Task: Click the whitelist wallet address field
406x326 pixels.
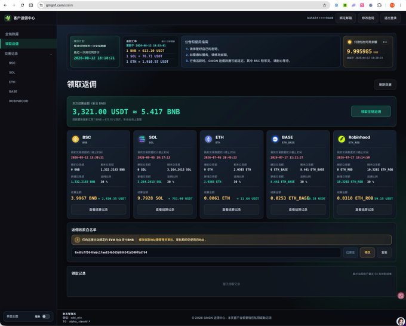Action: point(206,253)
